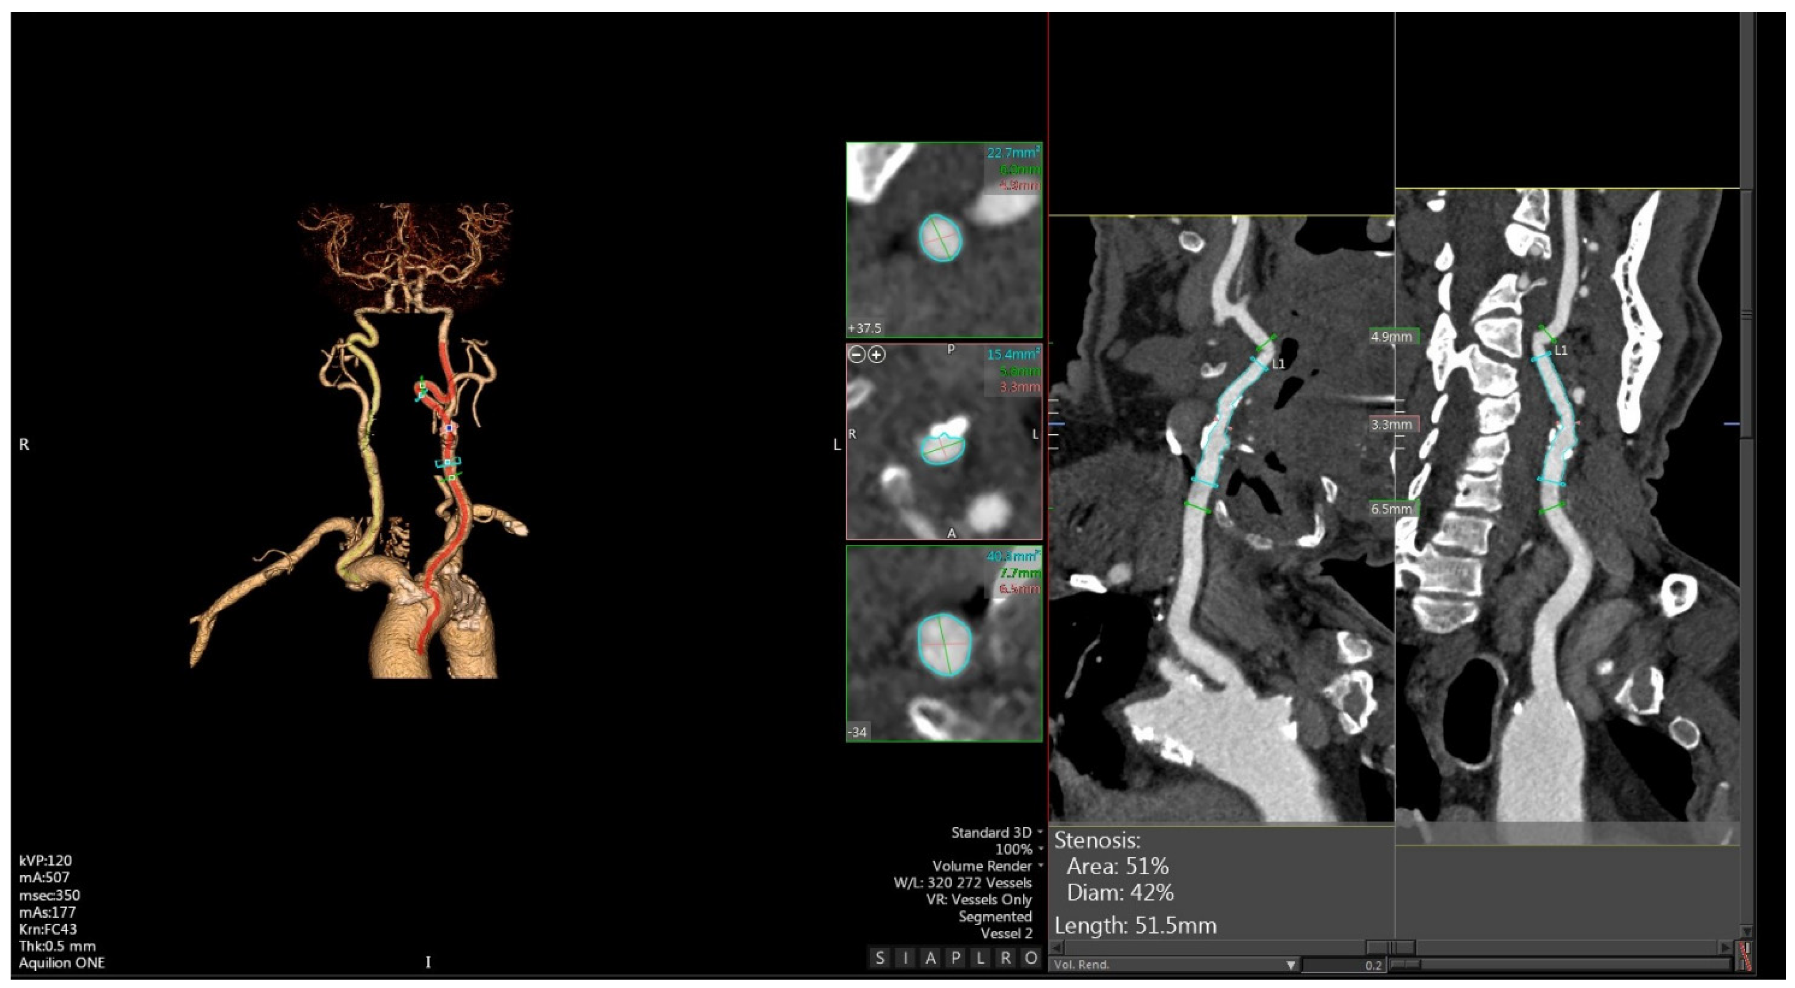
Task: Select Posterior view orientation button P
Action: pos(955,958)
